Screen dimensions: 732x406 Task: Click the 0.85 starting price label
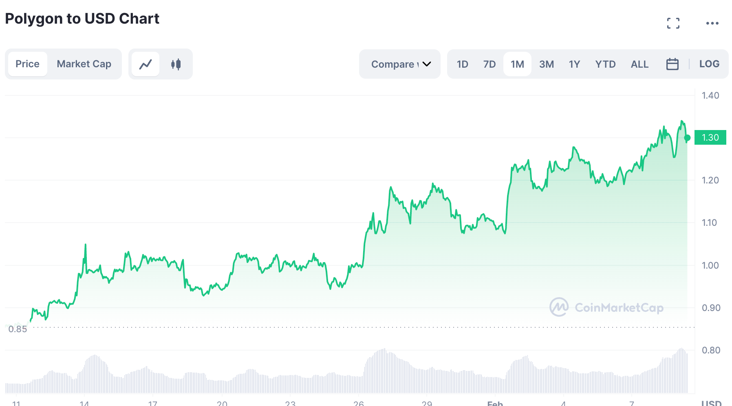point(18,329)
